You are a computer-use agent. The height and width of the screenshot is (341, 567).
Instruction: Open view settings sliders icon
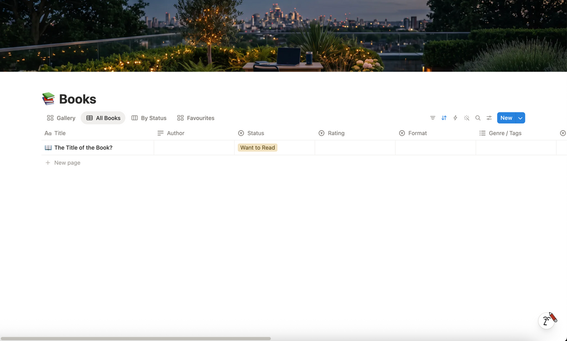[489, 118]
